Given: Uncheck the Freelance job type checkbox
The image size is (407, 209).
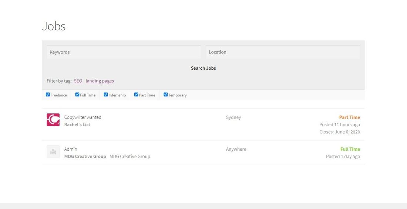Looking at the screenshot, I should tap(48, 95).
